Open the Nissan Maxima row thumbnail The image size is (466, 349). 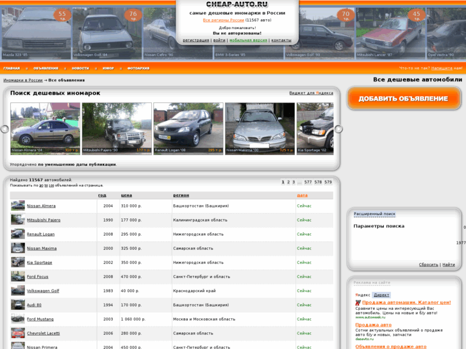tap(18, 248)
